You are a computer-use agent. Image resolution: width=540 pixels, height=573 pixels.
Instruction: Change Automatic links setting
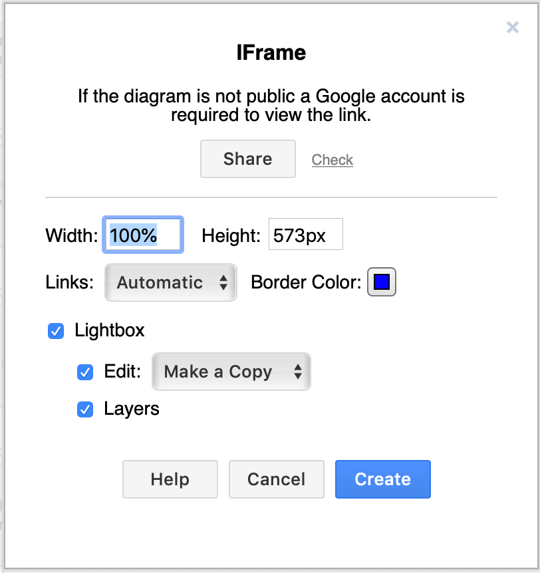[170, 282]
